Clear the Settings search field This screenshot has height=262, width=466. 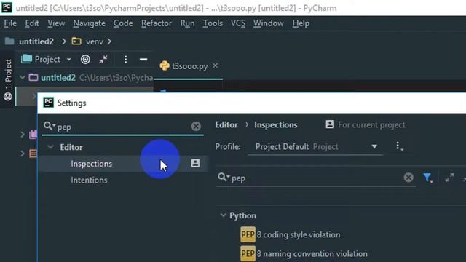[x=196, y=126]
